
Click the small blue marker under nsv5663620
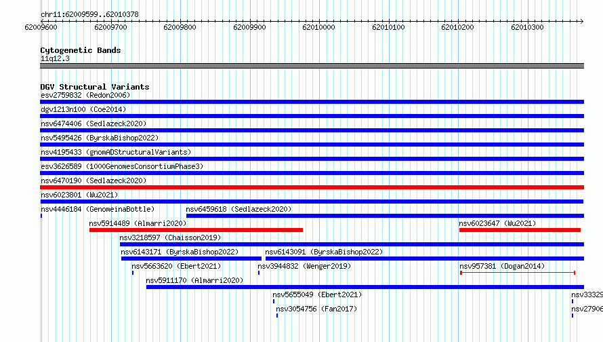tap(133, 273)
